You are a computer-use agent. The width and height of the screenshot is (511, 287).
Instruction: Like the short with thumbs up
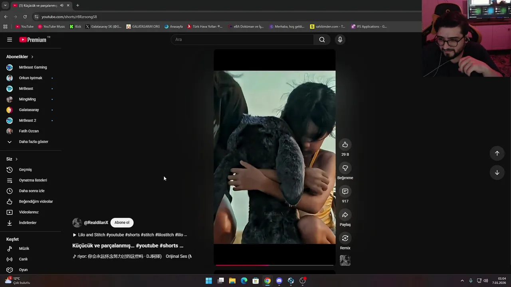[x=345, y=145]
